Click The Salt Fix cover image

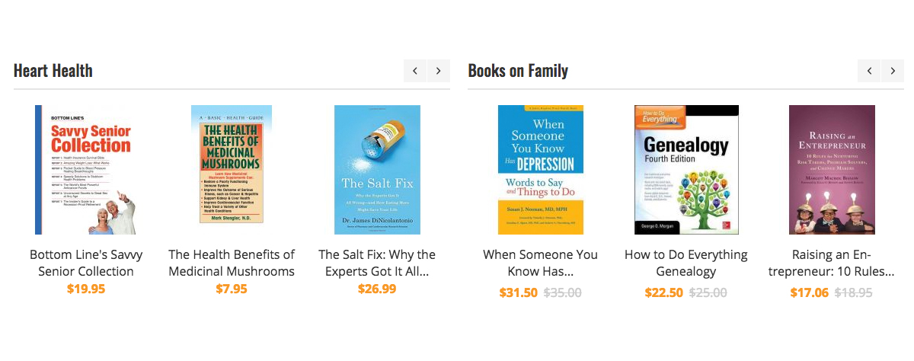click(x=377, y=170)
